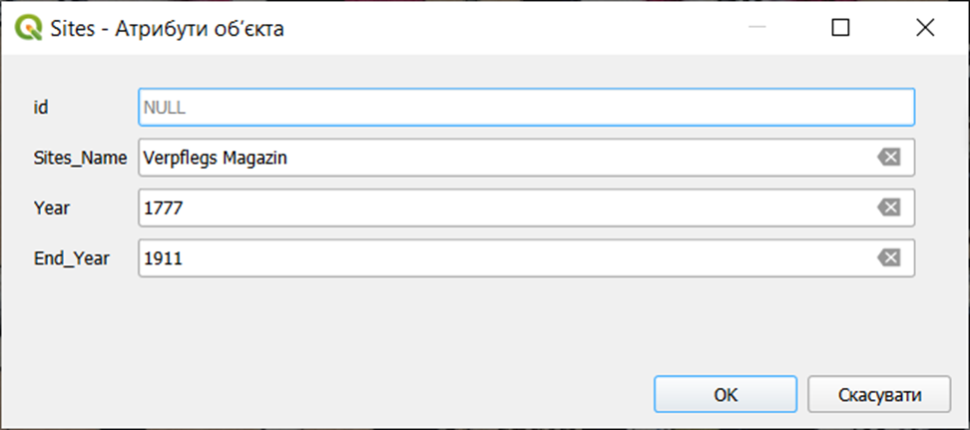Click the empty area left of OK button
The width and height of the screenshot is (970, 430).
(349, 394)
